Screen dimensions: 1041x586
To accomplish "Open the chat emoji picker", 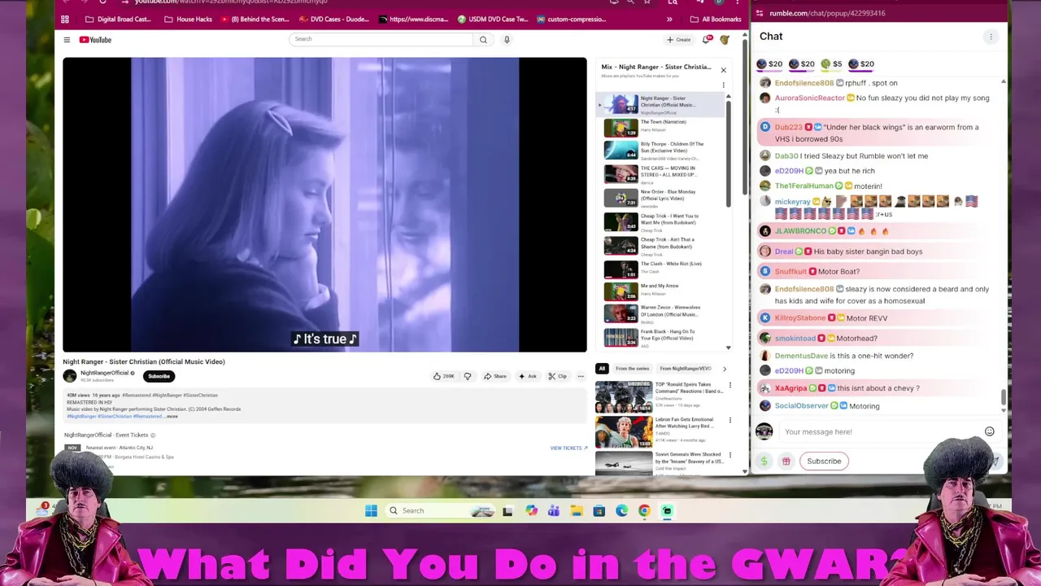I will (990, 431).
